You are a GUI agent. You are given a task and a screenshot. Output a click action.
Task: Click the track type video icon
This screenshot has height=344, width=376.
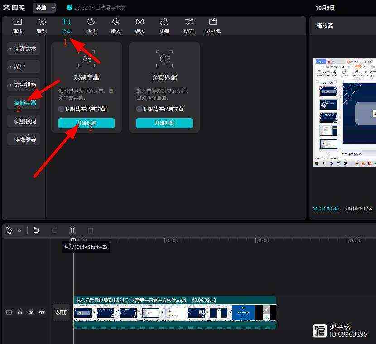tap(9, 312)
